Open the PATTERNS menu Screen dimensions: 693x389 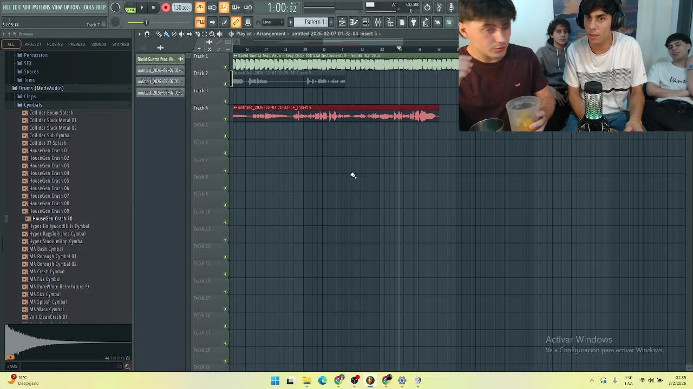pyautogui.click(x=41, y=7)
